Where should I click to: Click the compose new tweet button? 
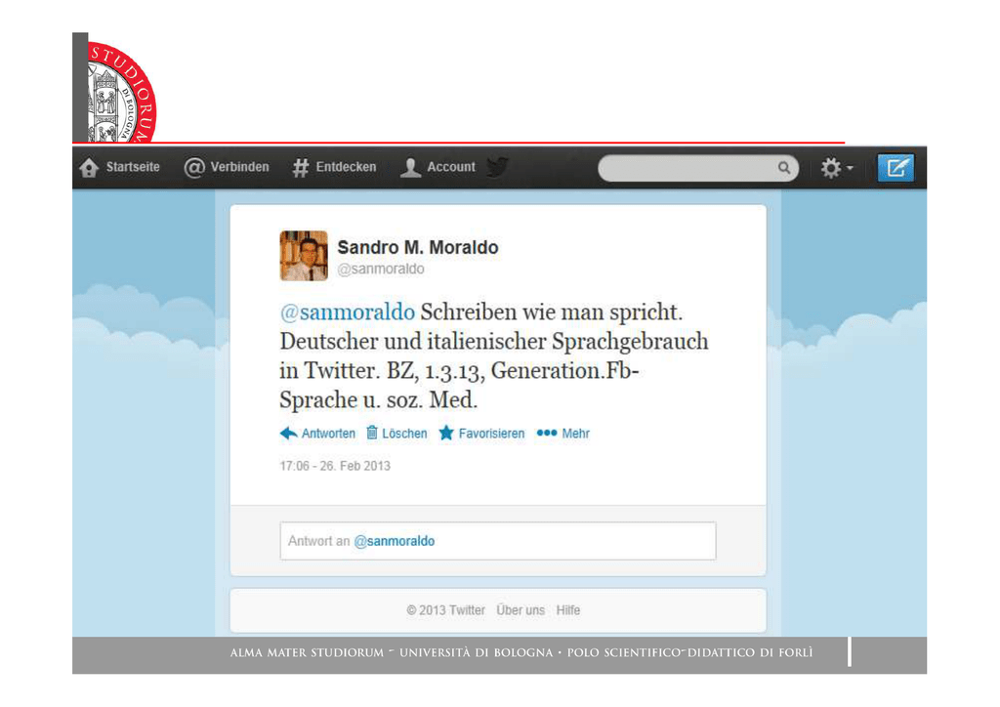pos(896,168)
